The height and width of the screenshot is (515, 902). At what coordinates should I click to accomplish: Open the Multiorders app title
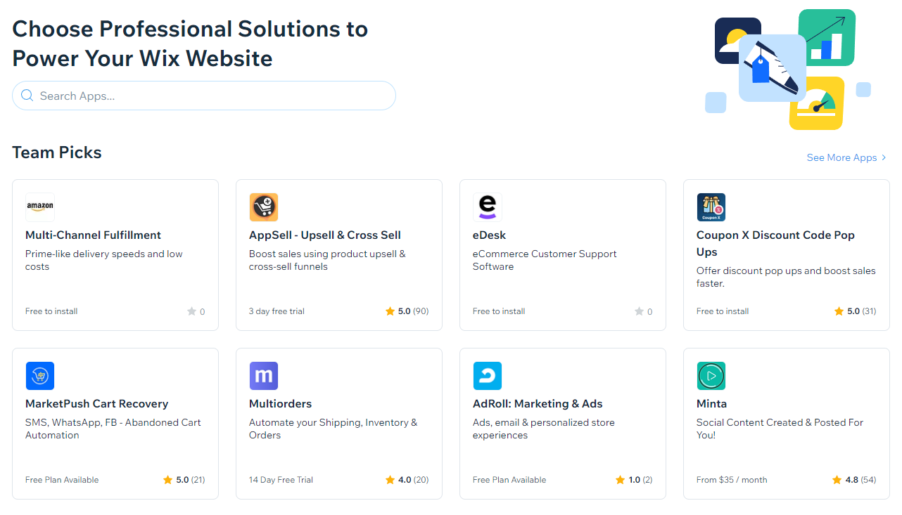click(x=280, y=404)
